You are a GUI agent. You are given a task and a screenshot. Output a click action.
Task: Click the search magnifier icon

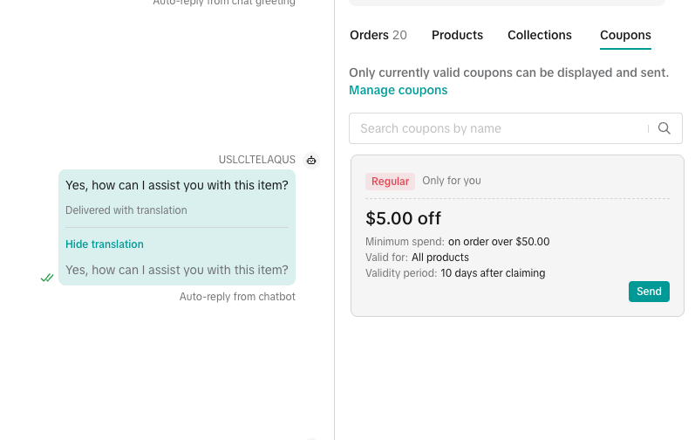point(664,128)
